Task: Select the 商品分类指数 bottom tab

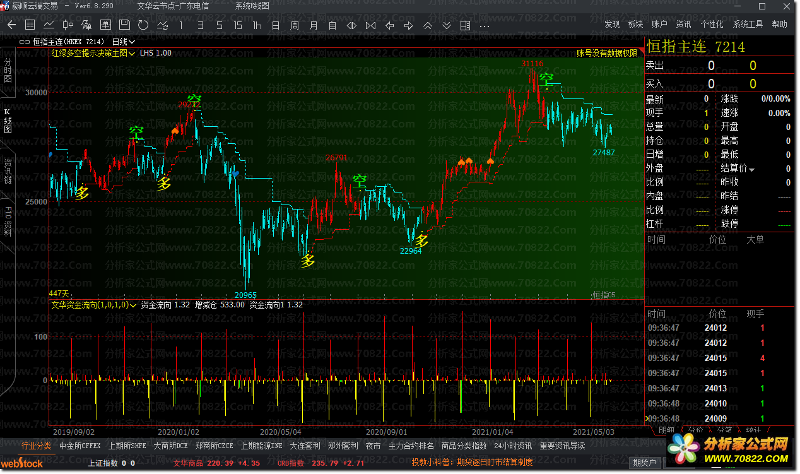Action: tap(464, 446)
